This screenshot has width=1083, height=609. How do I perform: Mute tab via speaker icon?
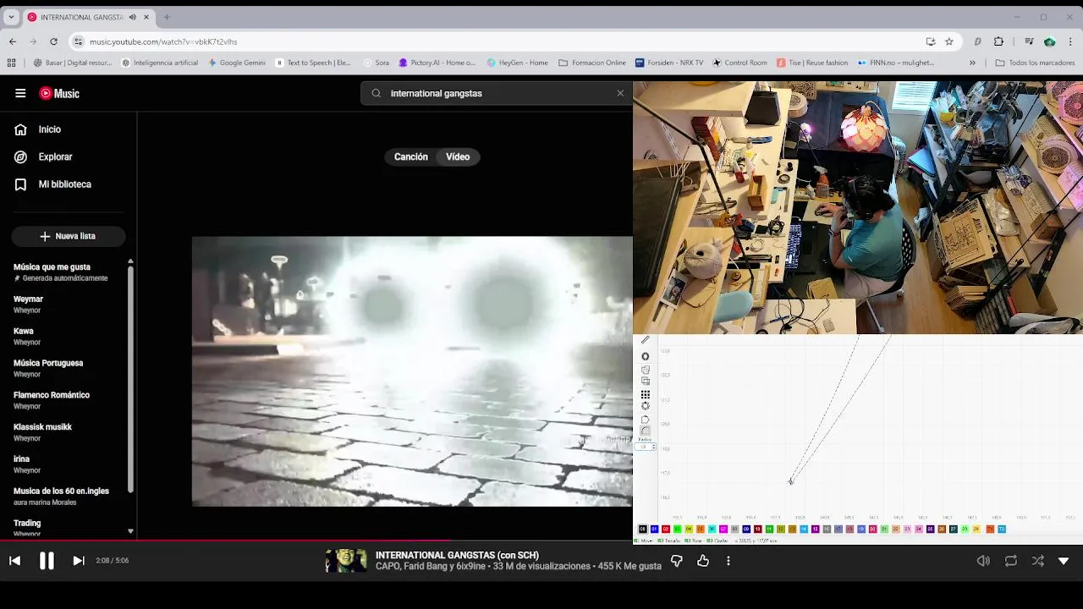(133, 17)
